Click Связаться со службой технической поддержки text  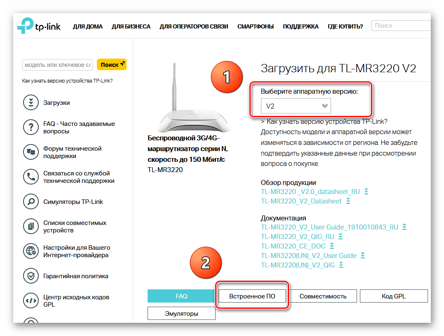[x=79, y=177]
